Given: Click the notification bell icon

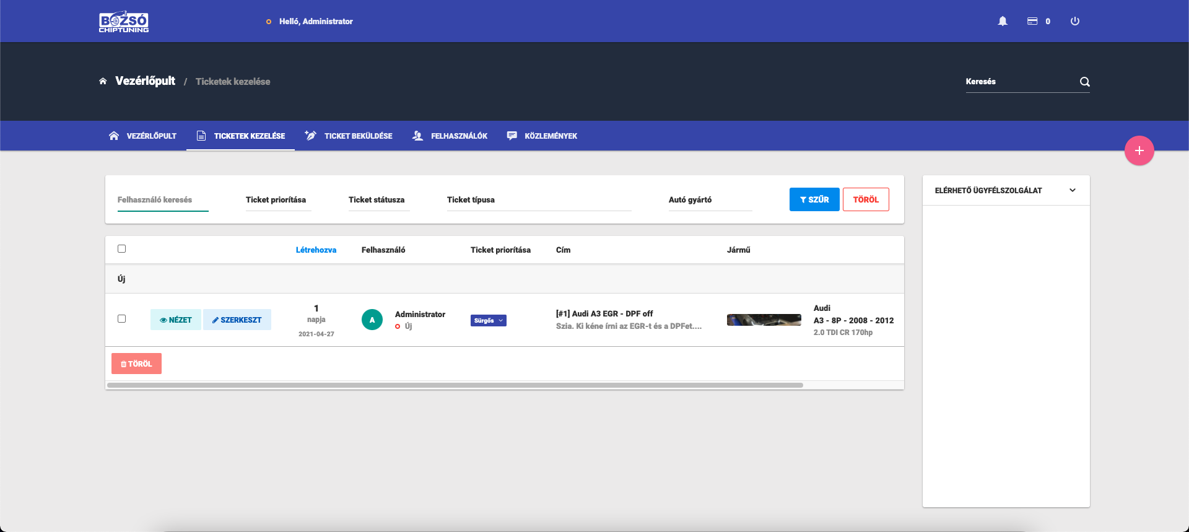Looking at the screenshot, I should [x=1003, y=21].
